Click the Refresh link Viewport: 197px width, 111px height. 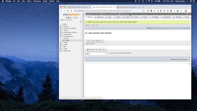pyautogui.click(x=187, y=28)
